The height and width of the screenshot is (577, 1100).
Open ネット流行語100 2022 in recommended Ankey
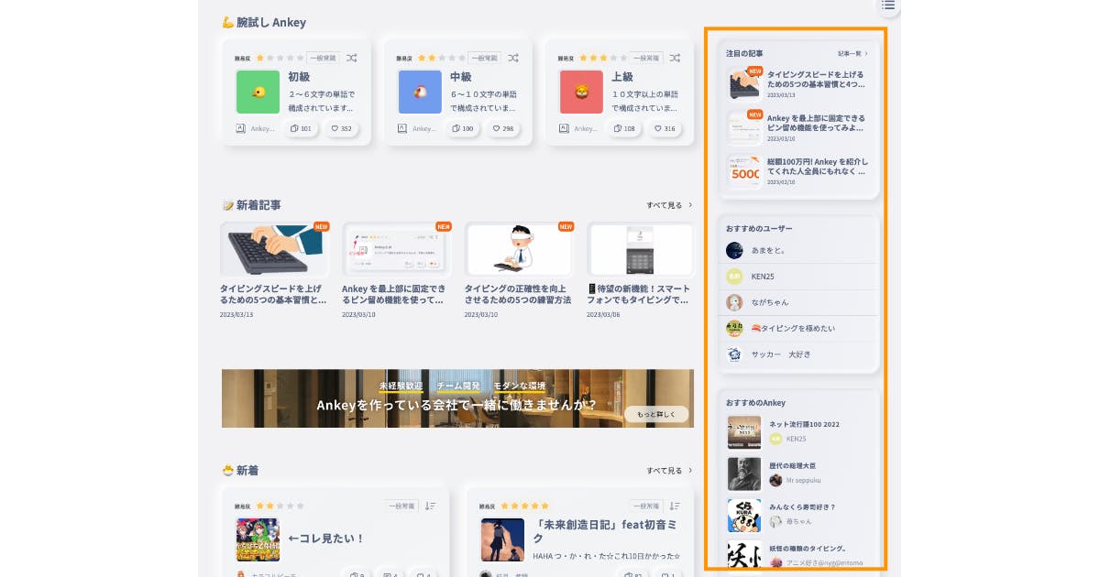[x=803, y=424]
